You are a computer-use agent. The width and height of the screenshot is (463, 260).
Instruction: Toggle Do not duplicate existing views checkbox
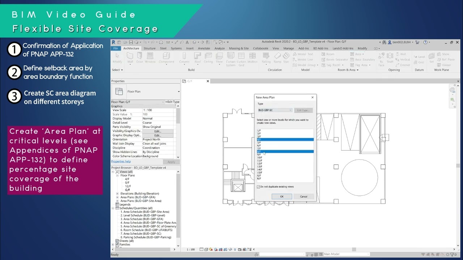[258, 187]
